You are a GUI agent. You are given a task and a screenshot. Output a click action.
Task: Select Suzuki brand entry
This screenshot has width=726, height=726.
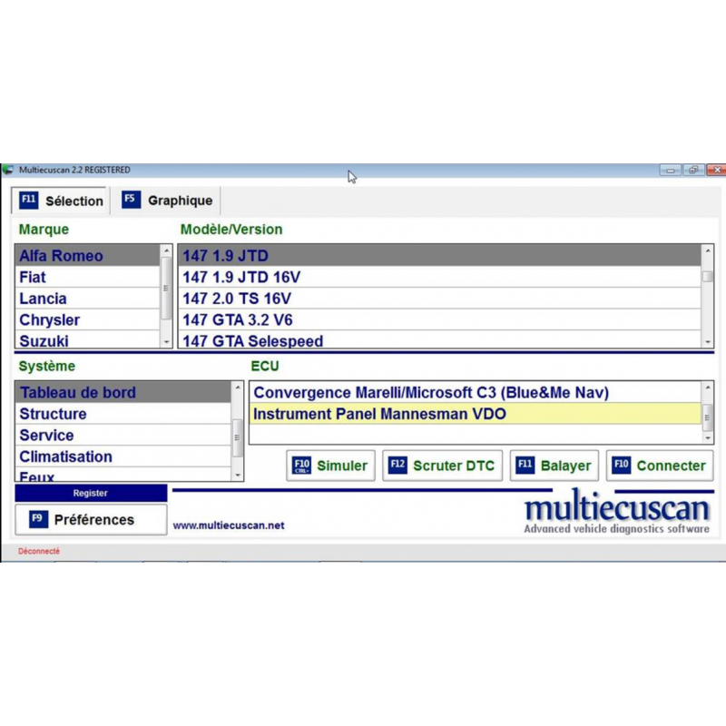point(87,340)
